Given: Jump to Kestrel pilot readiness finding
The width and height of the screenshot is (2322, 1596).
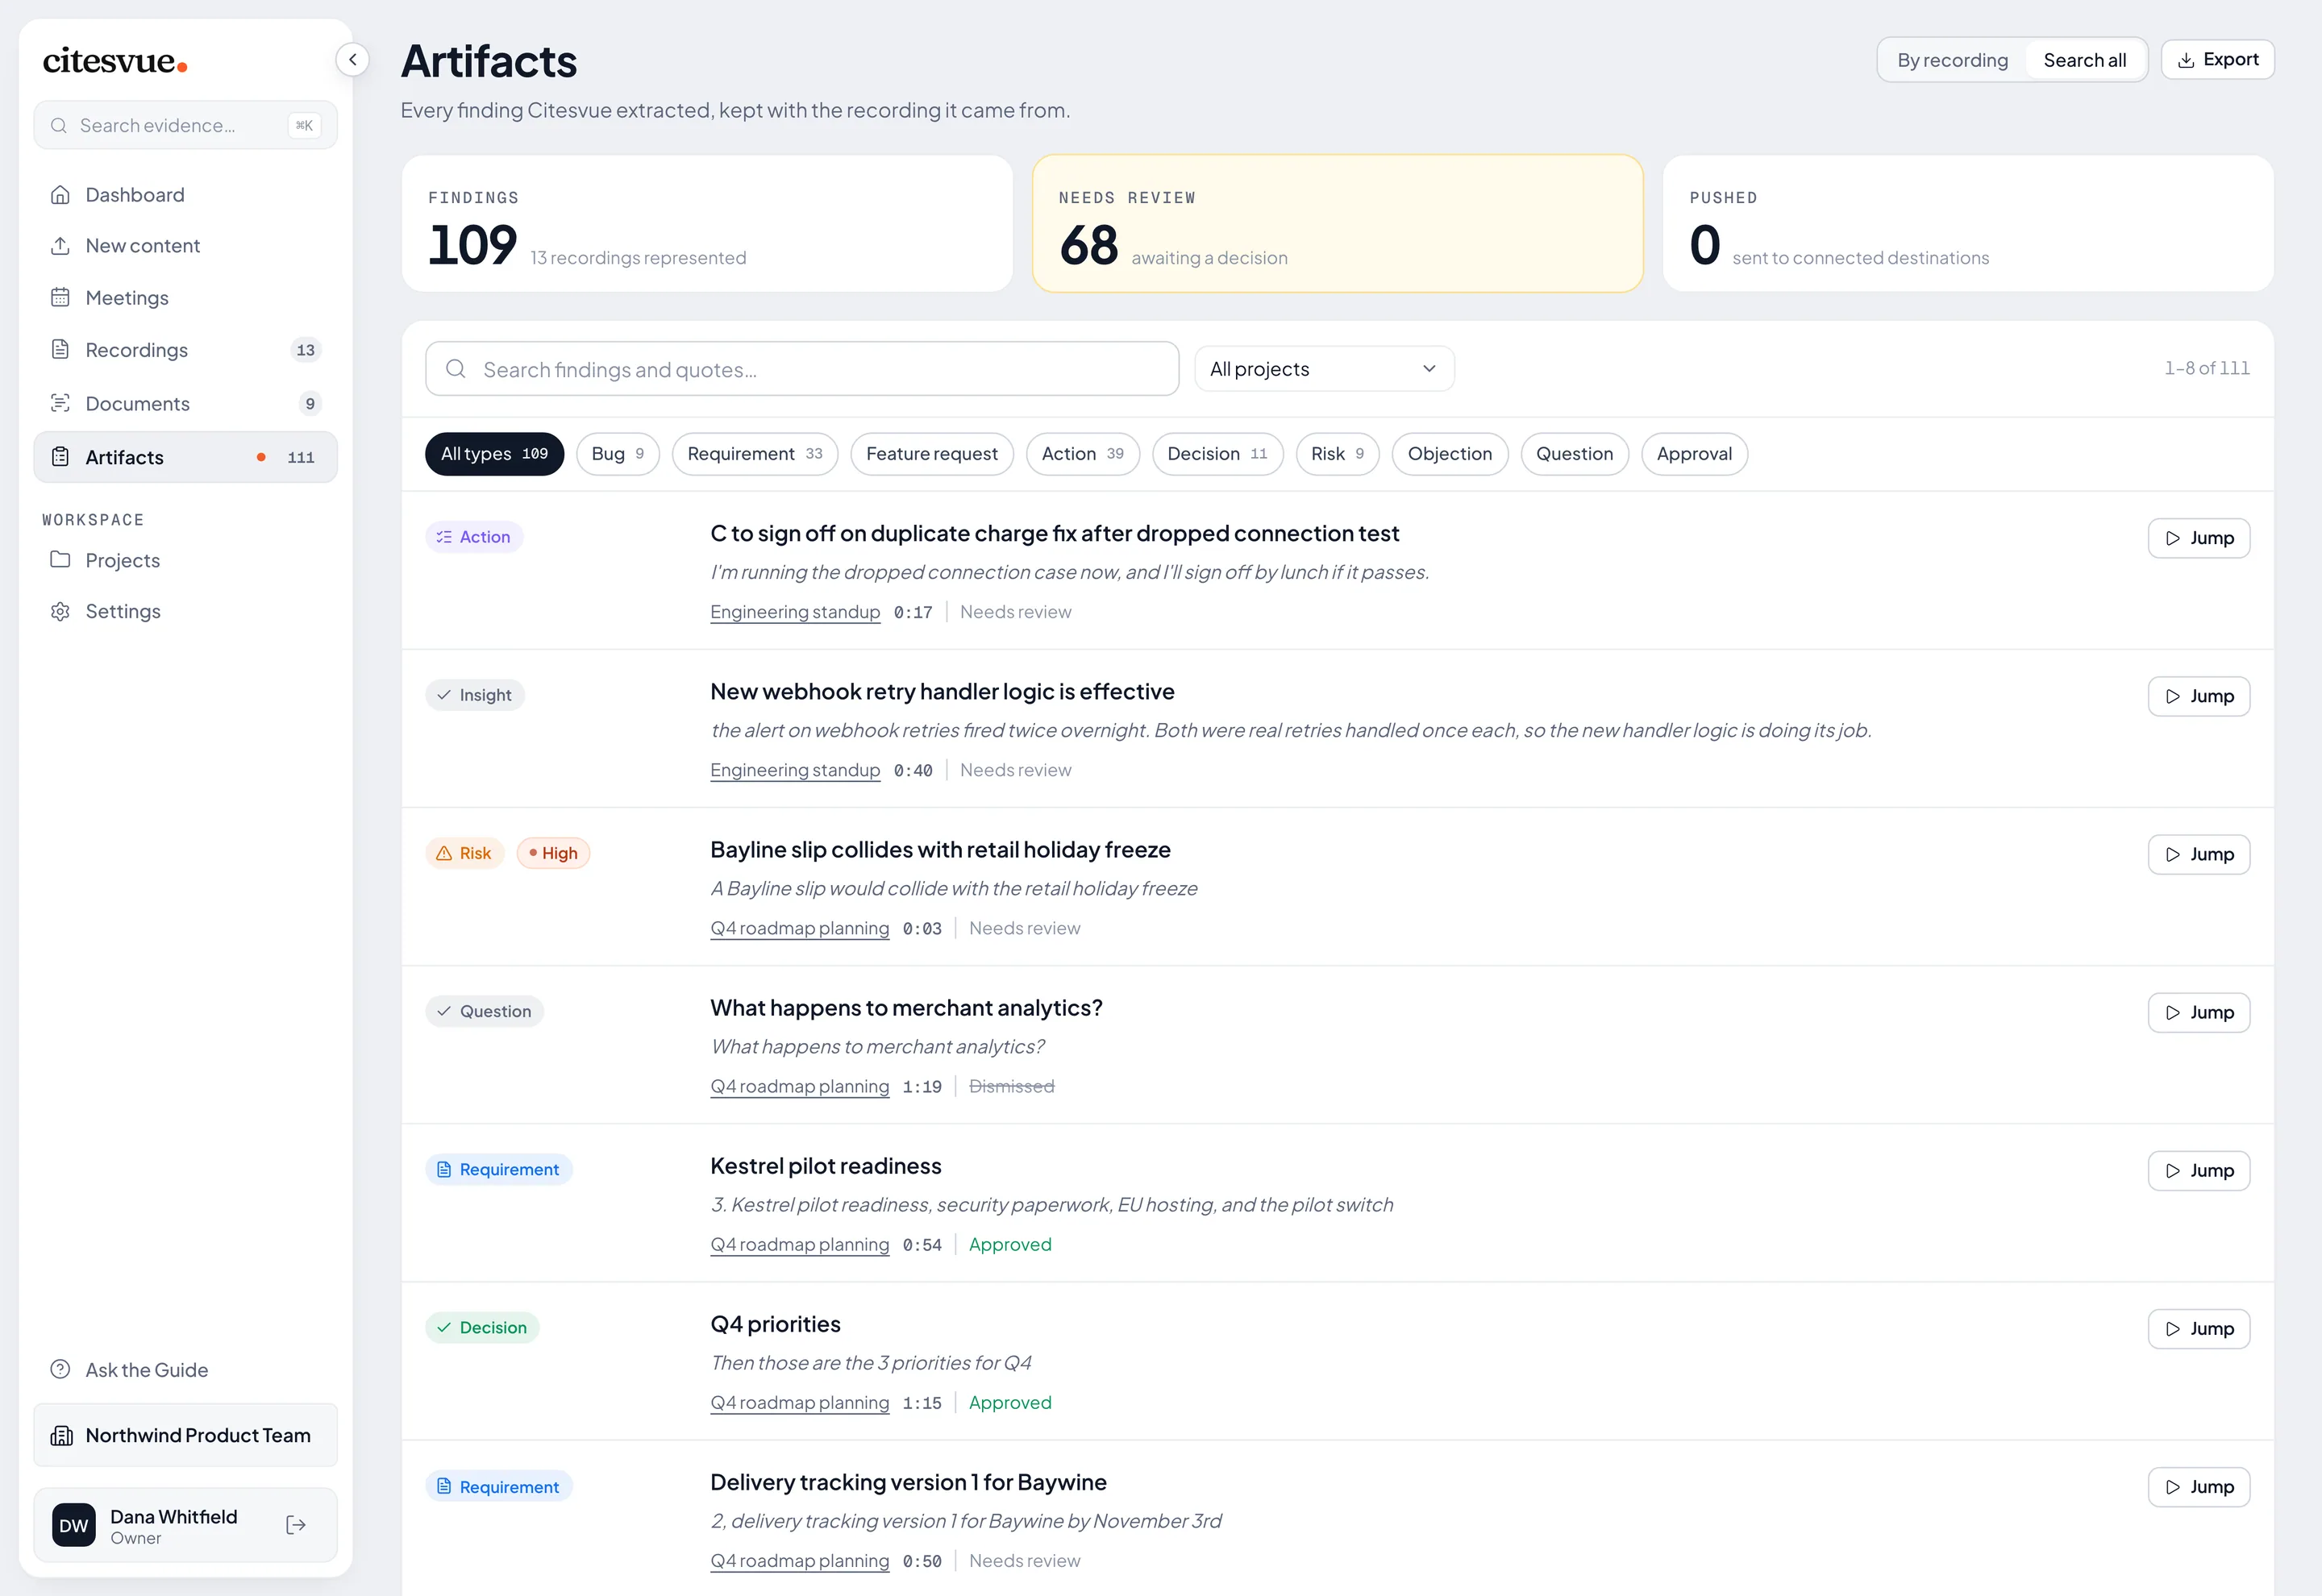Looking at the screenshot, I should [2198, 1170].
